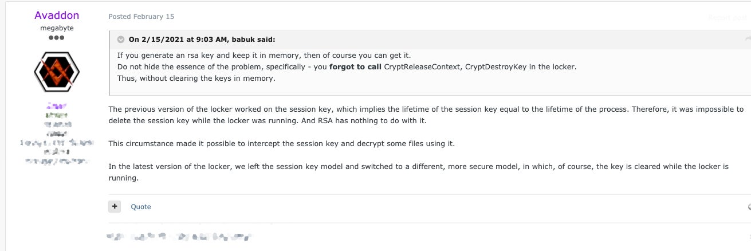This screenshot has width=751, height=251.
Task: Open Avaddon's user profile name link
Action: (x=57, y=15)
